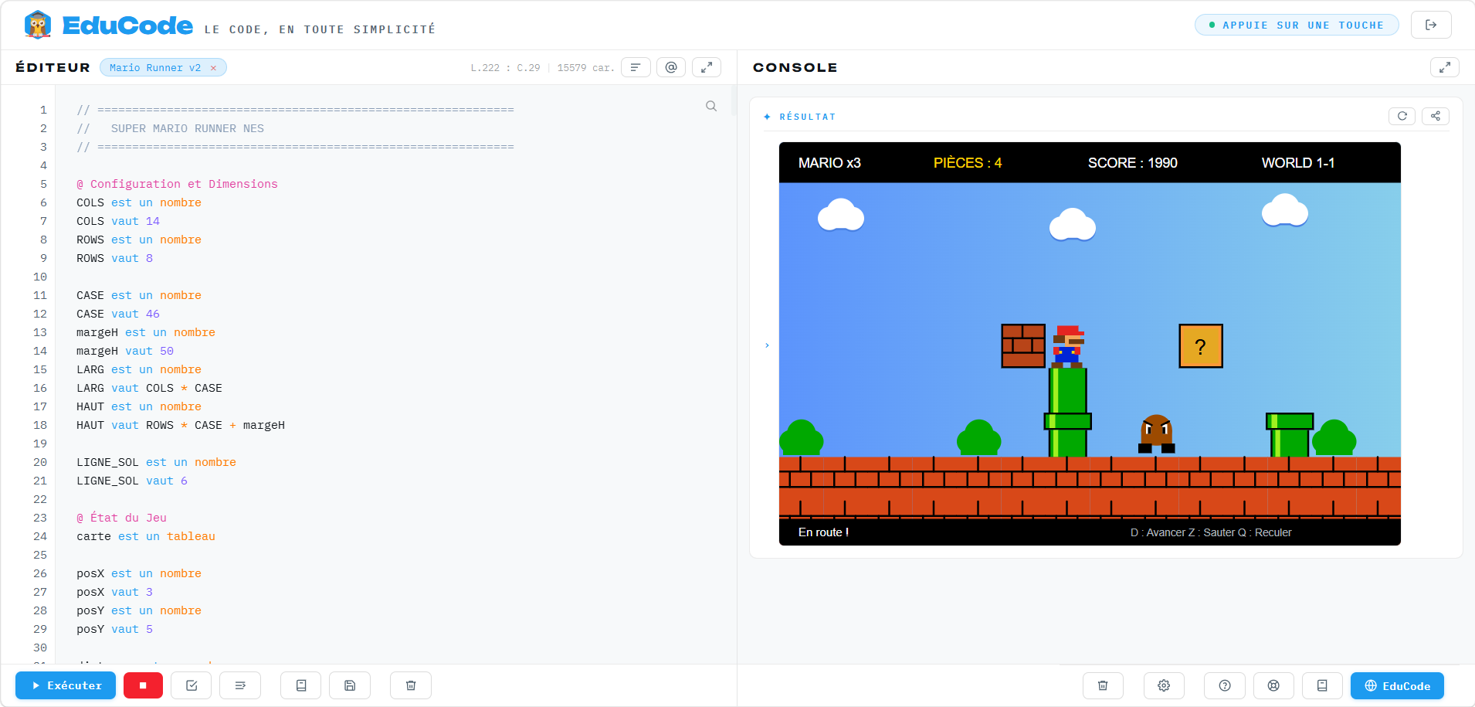The image size is (1475, 707).
Task: Click the brick block next to Mario
Action: 1023,346
